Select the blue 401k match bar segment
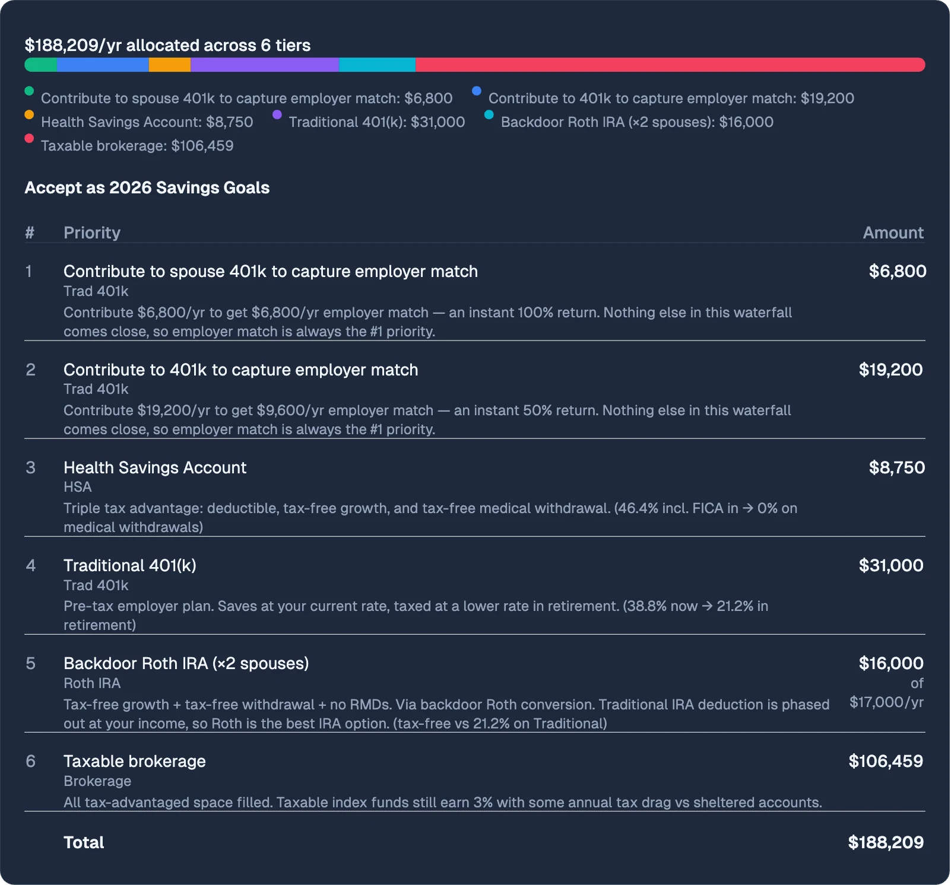 pos(103,65)
